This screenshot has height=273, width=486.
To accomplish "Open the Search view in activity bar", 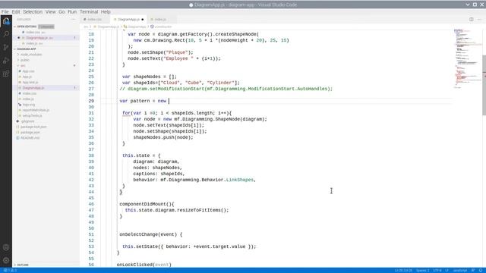I will (6, 34).
